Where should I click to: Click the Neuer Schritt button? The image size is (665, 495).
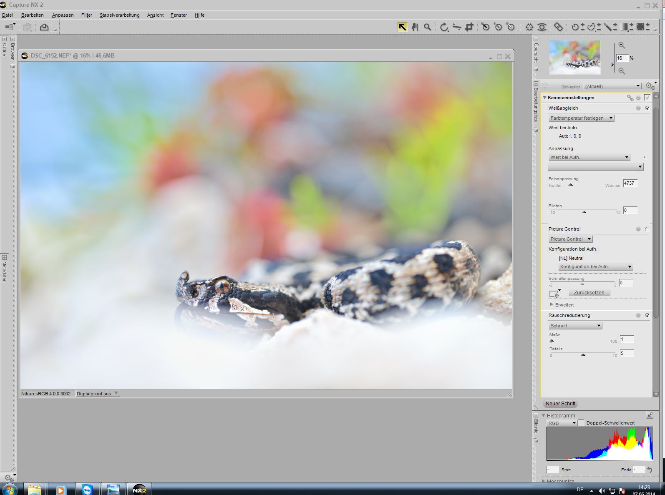point(560,404)
